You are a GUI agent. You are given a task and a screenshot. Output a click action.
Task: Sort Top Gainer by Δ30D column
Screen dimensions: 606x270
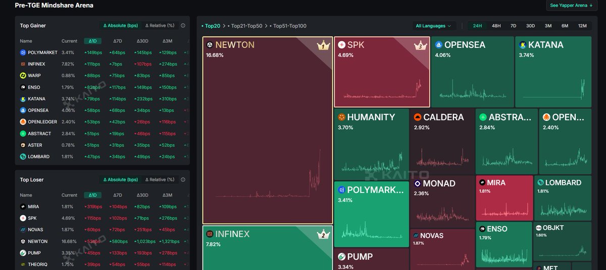click(143, 41)
